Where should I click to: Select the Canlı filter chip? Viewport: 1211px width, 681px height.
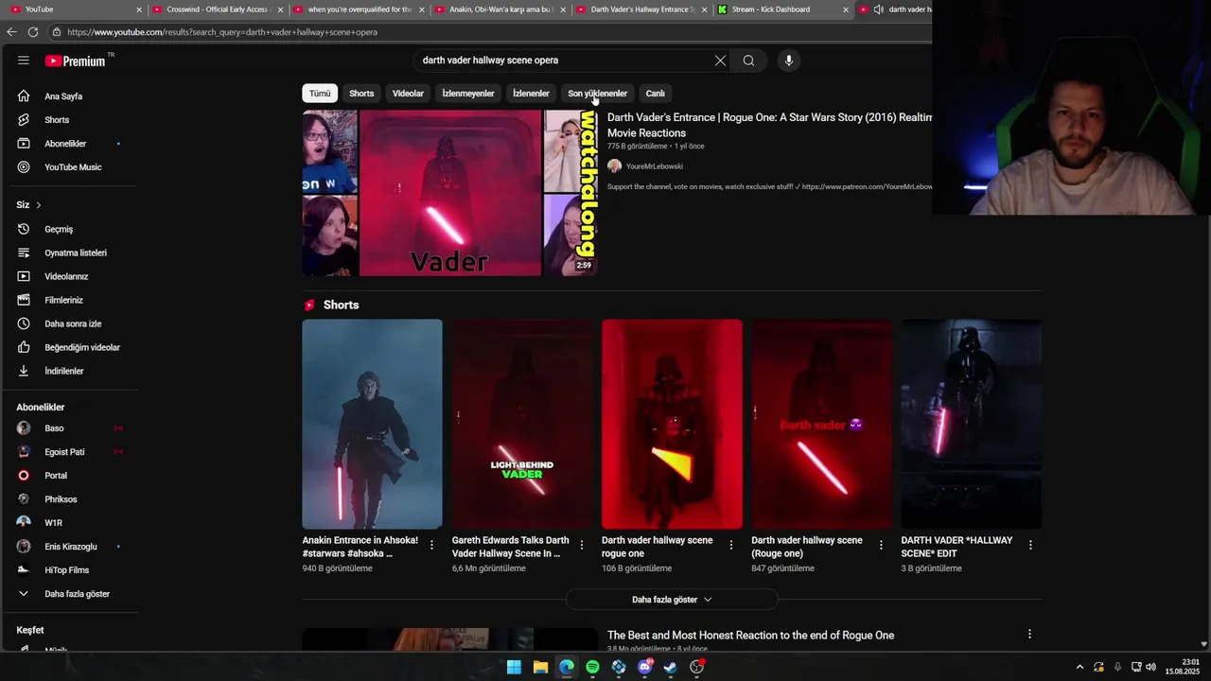tap(656, 94)
